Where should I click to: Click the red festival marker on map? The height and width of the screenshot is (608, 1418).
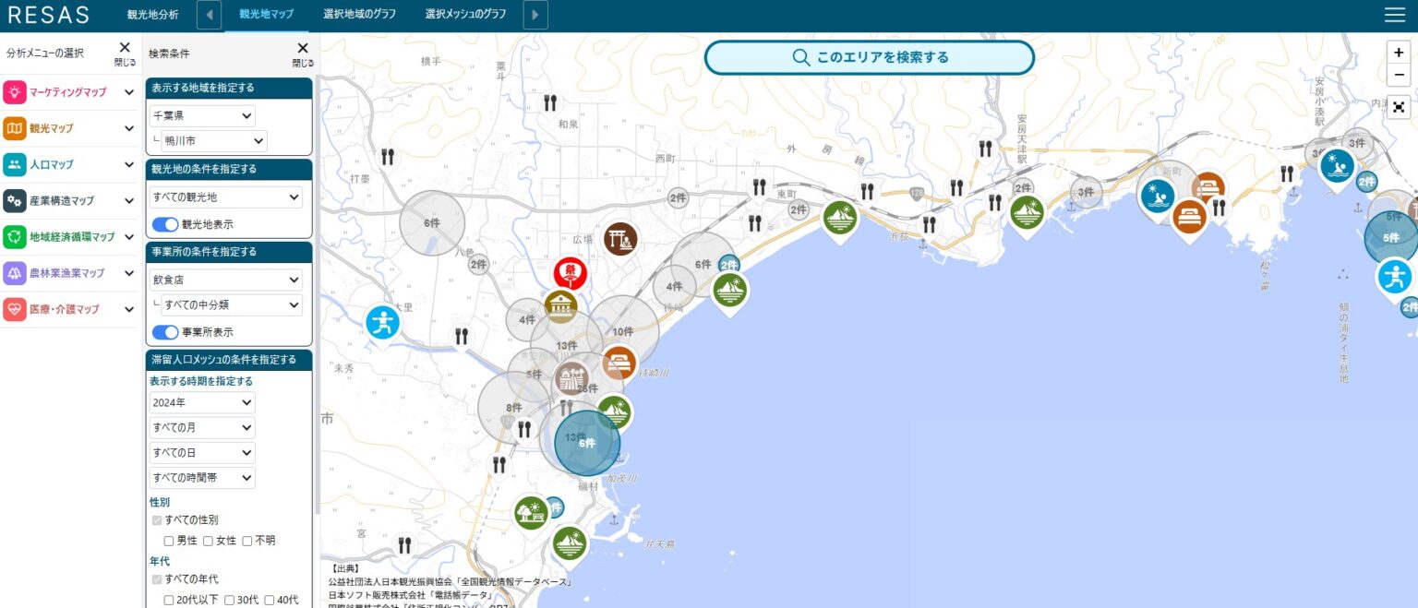coord(570,272)
